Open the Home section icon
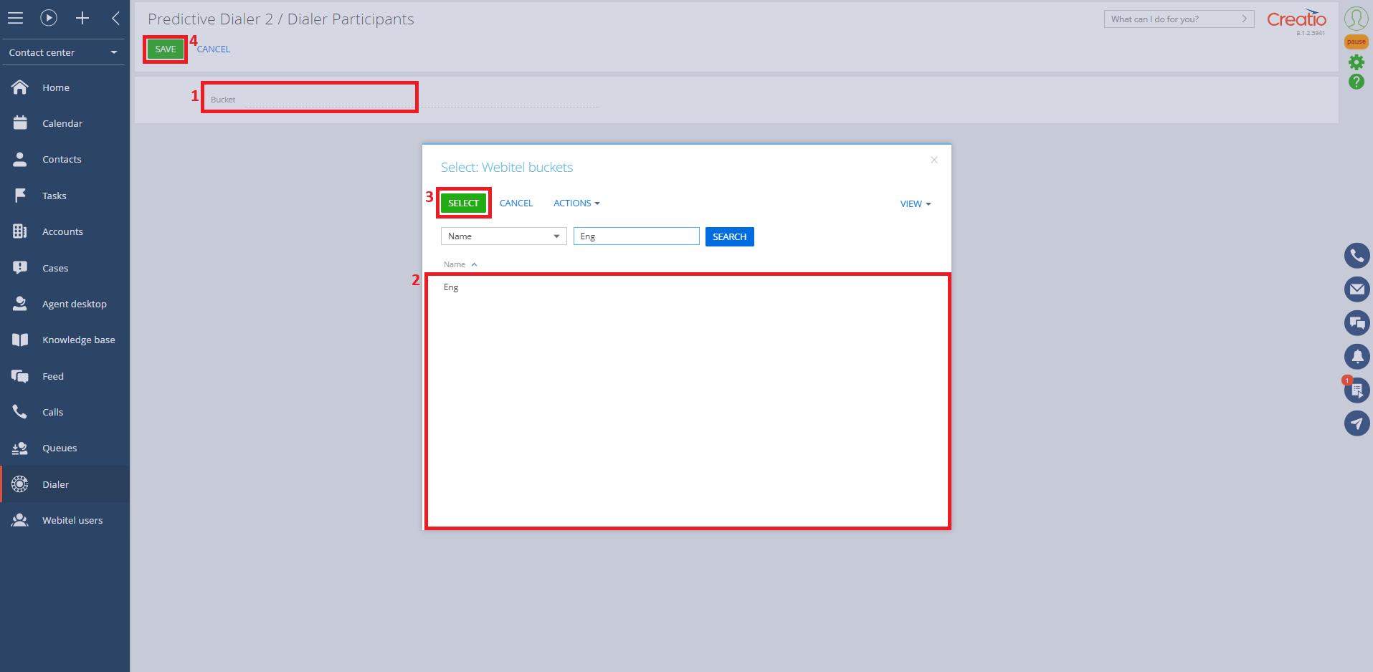1373x672 pixels. [x=20, y=87]
